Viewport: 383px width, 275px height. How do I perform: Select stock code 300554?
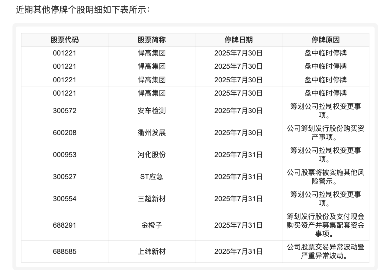(65, 199)
